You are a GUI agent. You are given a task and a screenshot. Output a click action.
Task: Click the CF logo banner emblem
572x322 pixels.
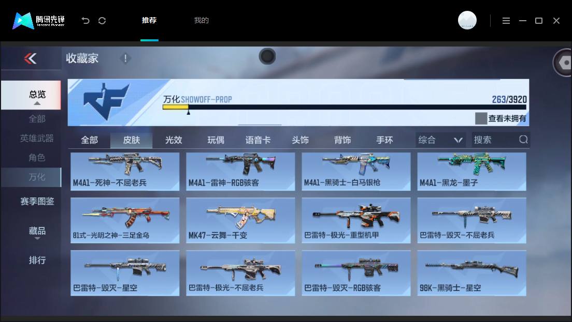pos(106,102)
